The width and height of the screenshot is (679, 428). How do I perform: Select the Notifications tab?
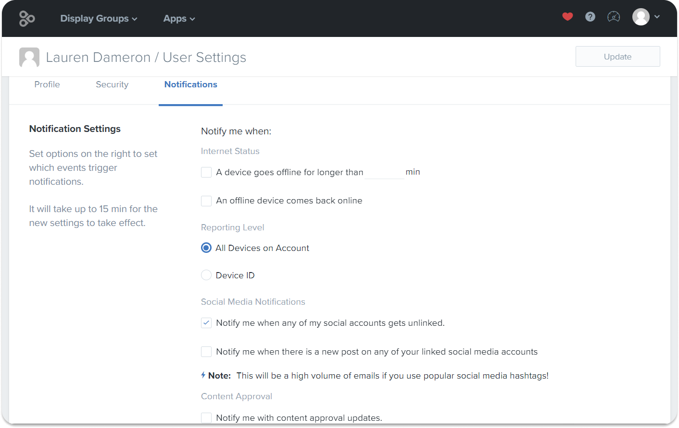point(191,84)
